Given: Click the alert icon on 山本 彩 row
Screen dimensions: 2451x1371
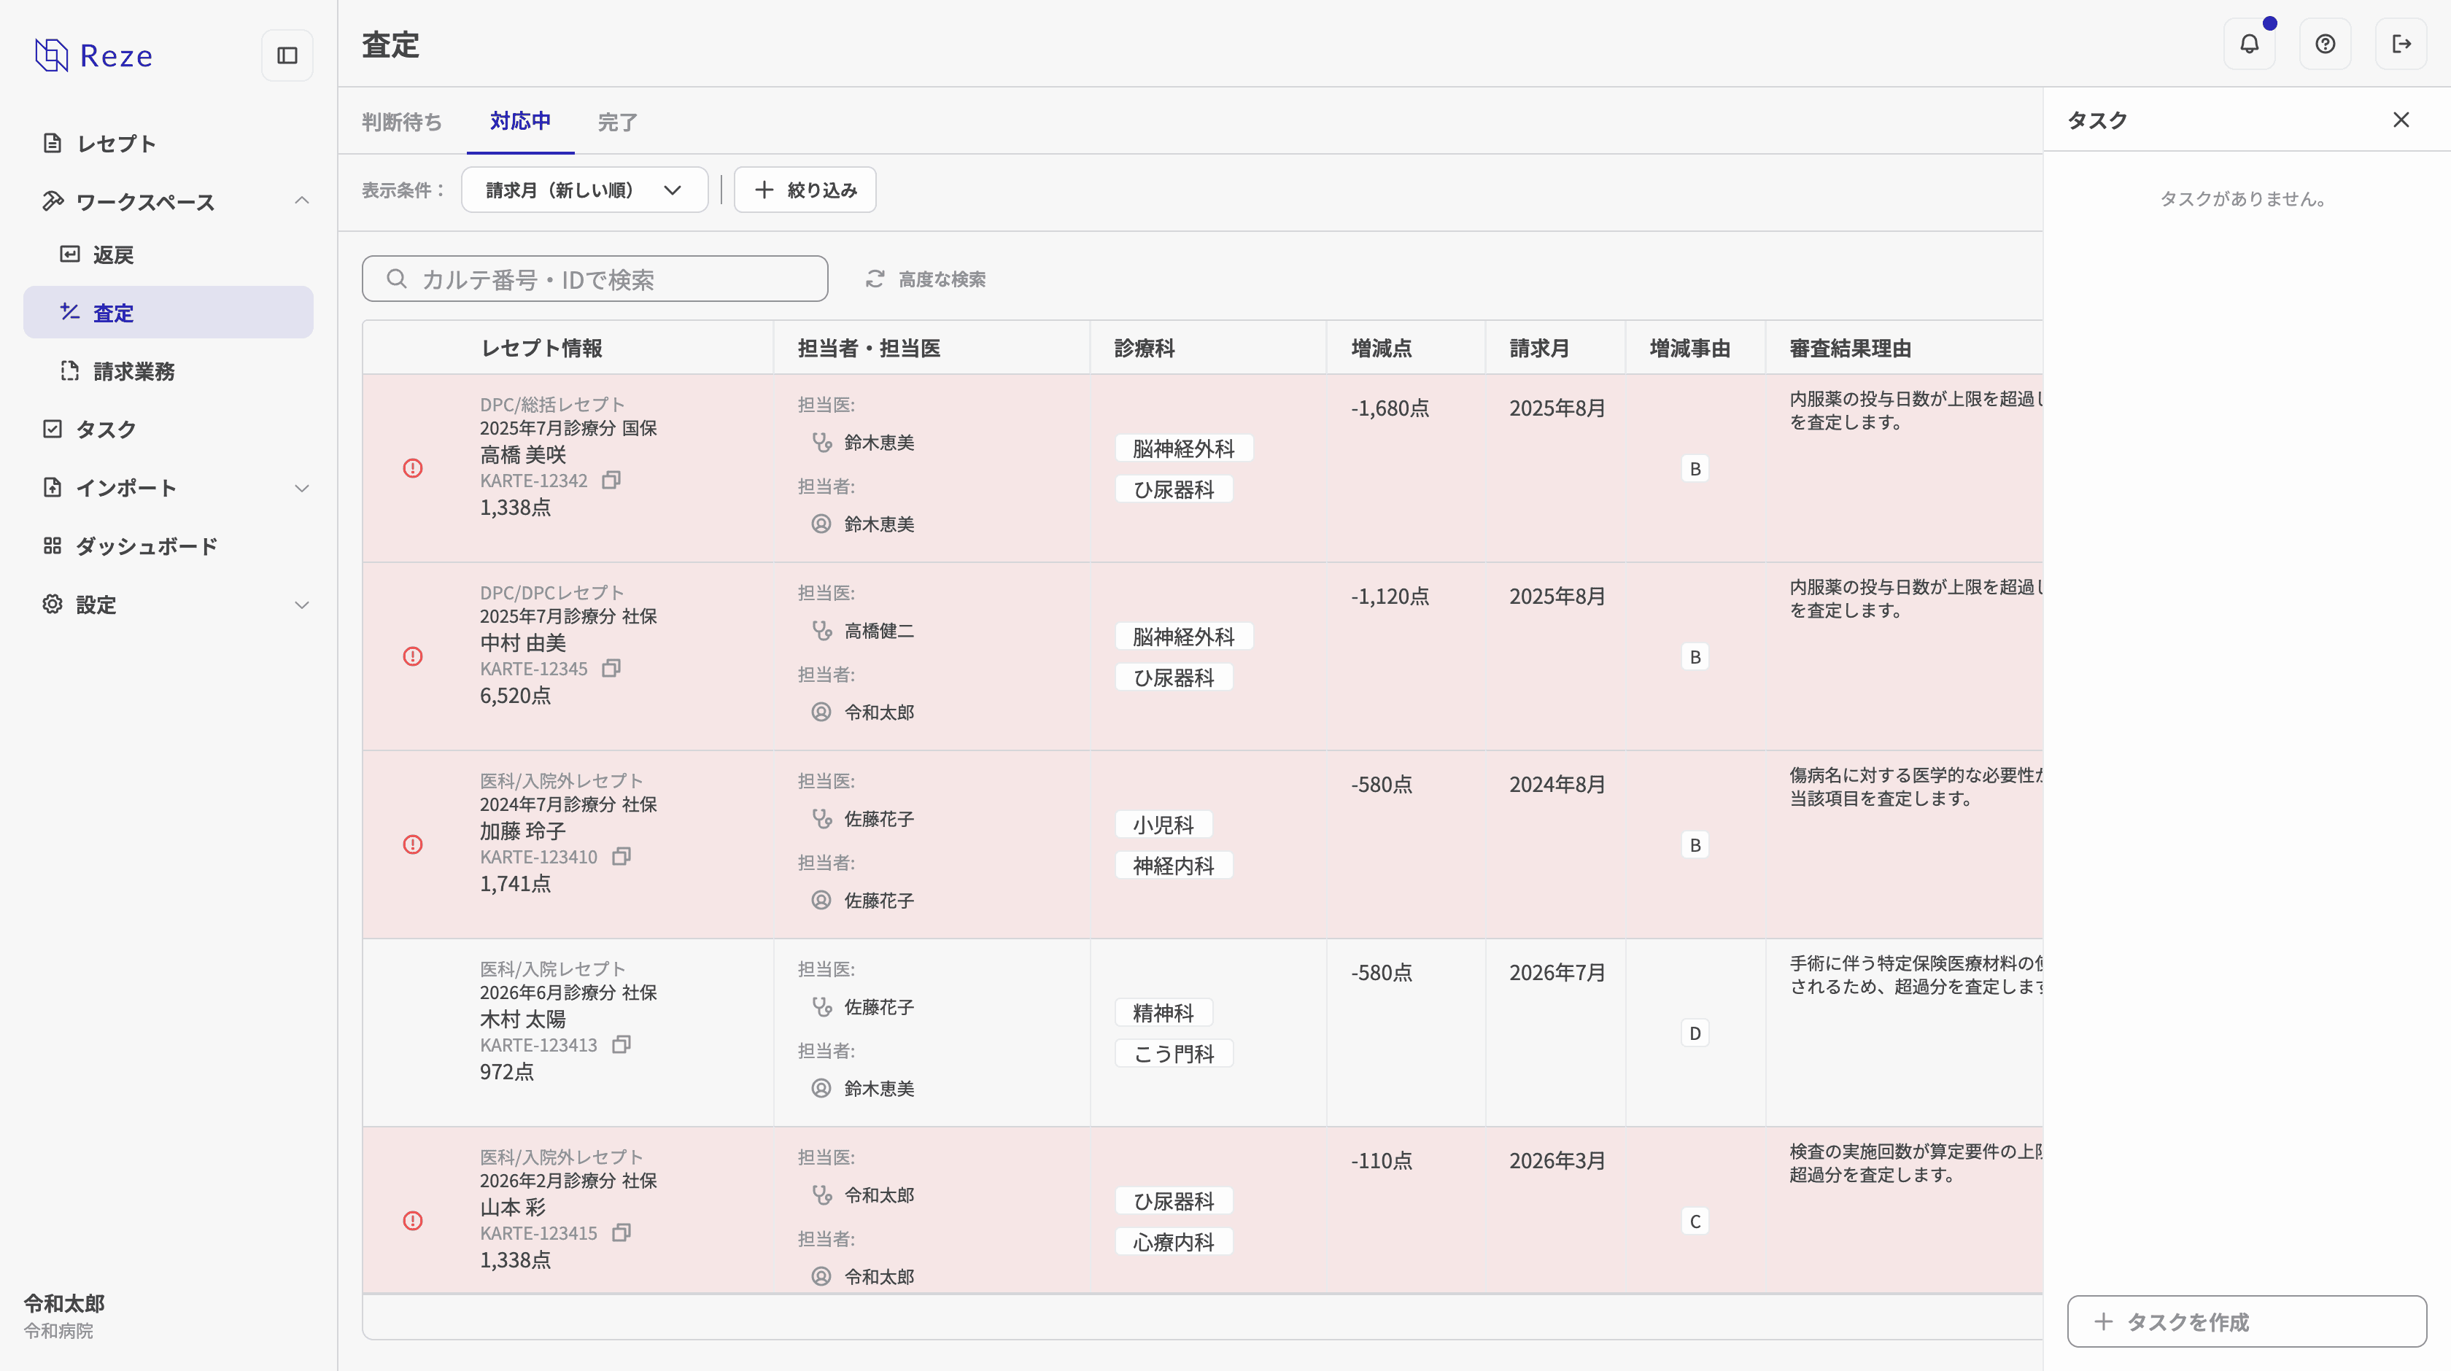Looking at the screenshot, I should 413,1221.
